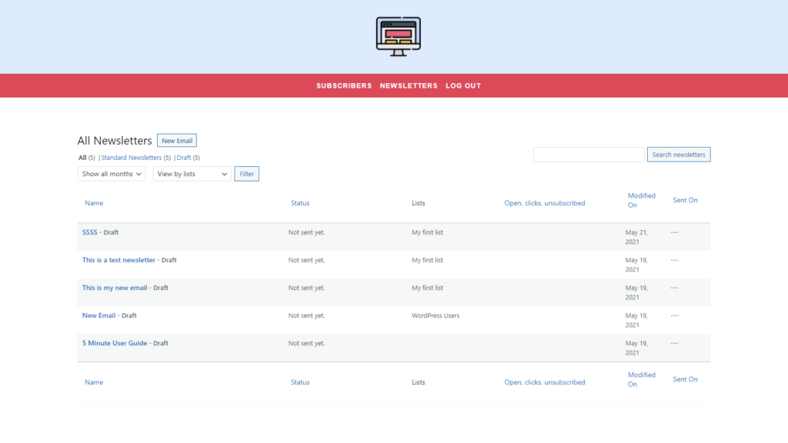Open the New Email draft newsletter
This screenshot has height=443, width=788.
[98, 315]
